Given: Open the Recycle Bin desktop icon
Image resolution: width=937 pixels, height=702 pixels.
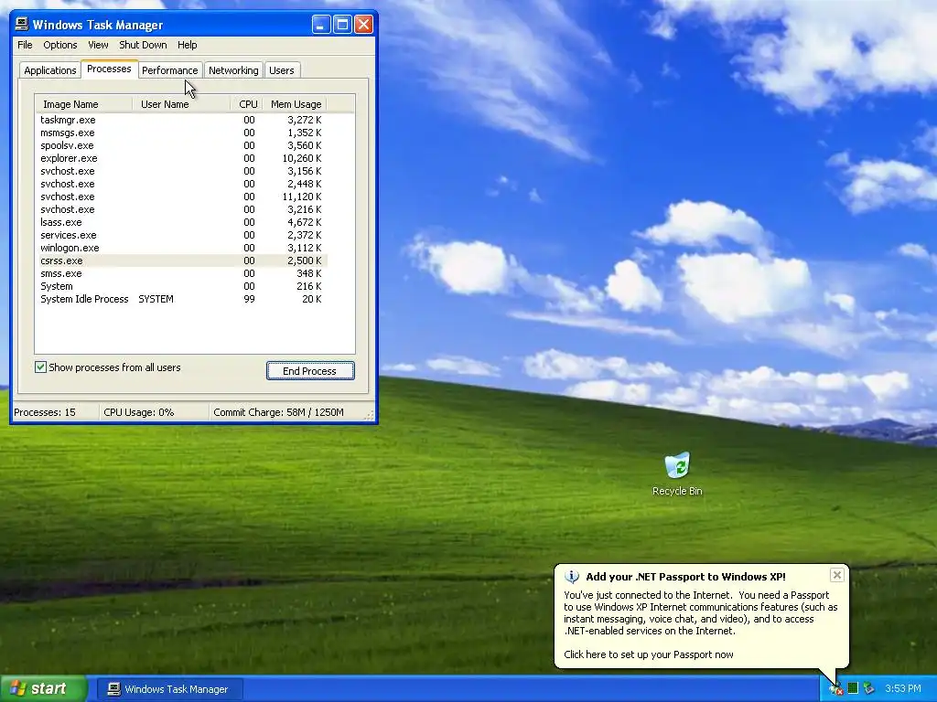Looking at the screenshot, I should click(x=677, y=474).
